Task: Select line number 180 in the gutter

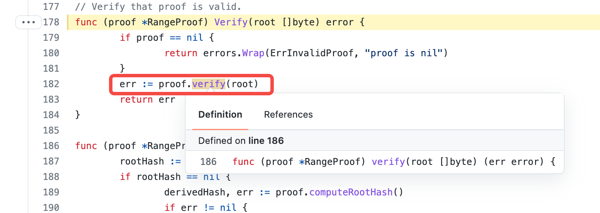Action: click(x=51, y=53)
